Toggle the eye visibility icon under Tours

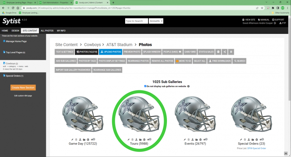149,140
